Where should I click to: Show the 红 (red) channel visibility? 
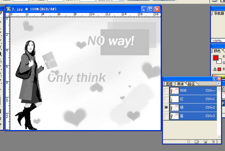[166, 99]
